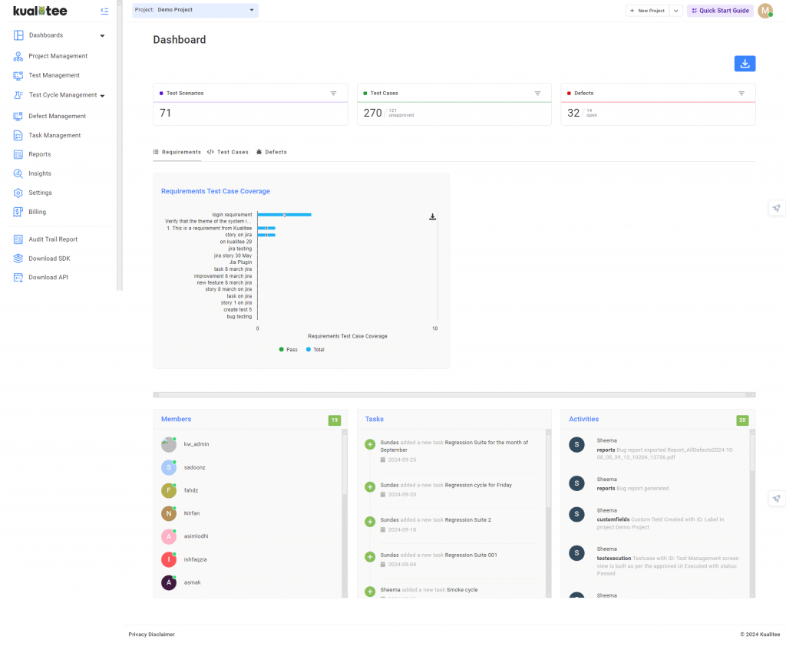Download the coverage chart image
This screenshot has width=786, height=646.
click(432, 217)
